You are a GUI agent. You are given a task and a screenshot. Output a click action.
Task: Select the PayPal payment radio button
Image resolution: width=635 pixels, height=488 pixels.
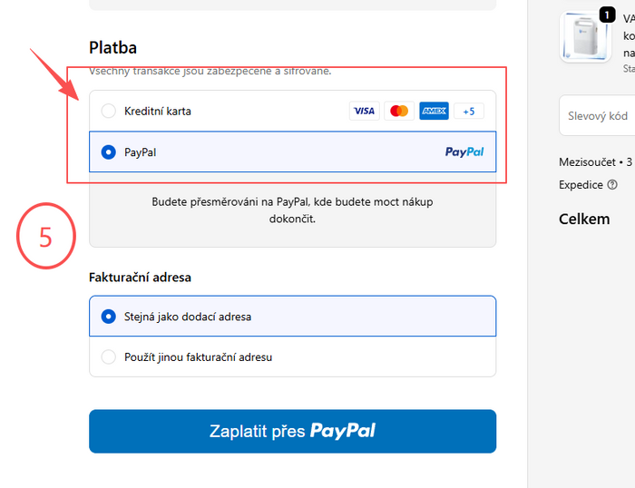(109, 152)
